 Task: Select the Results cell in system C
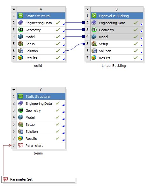click(x=41, y=138)
